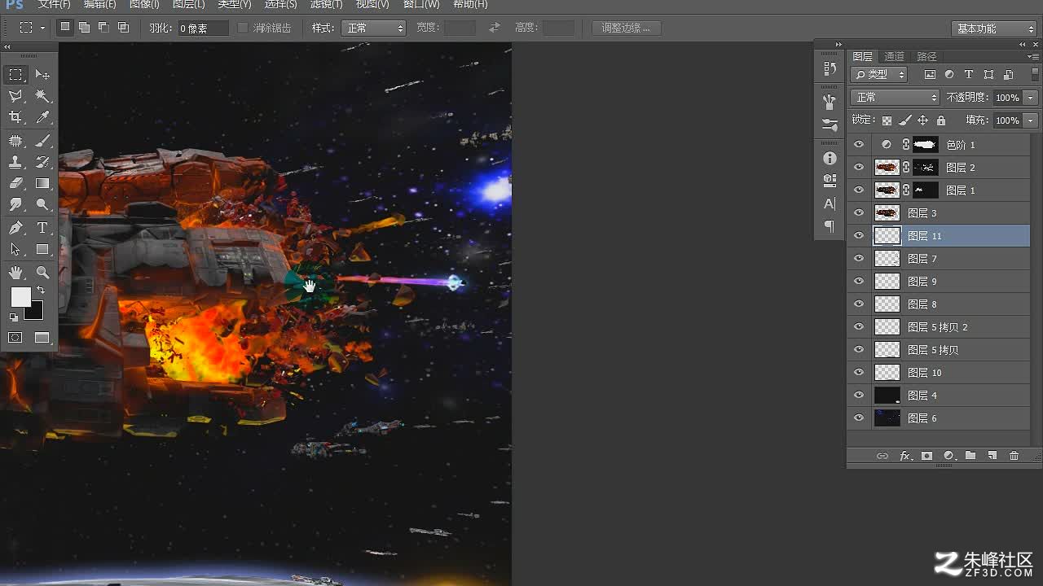Open the Info panel icon
Image resolution: width=1043 pixels, height=586 pixels.
830,158
